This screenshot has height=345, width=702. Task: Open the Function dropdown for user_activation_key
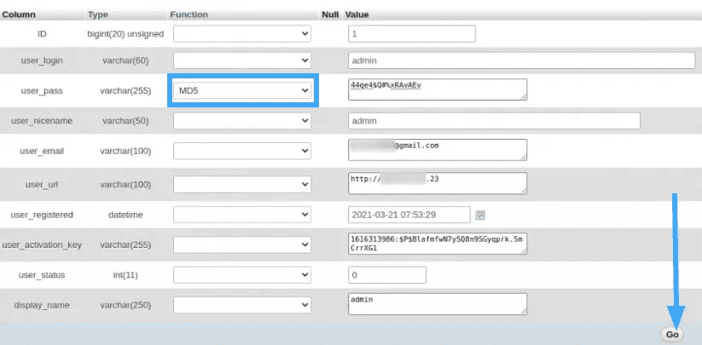click(242, 244)
